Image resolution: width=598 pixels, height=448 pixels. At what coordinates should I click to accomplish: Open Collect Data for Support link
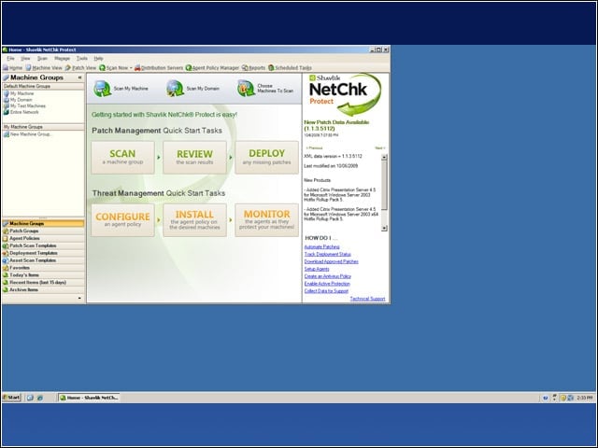click(x=326, y=291)
